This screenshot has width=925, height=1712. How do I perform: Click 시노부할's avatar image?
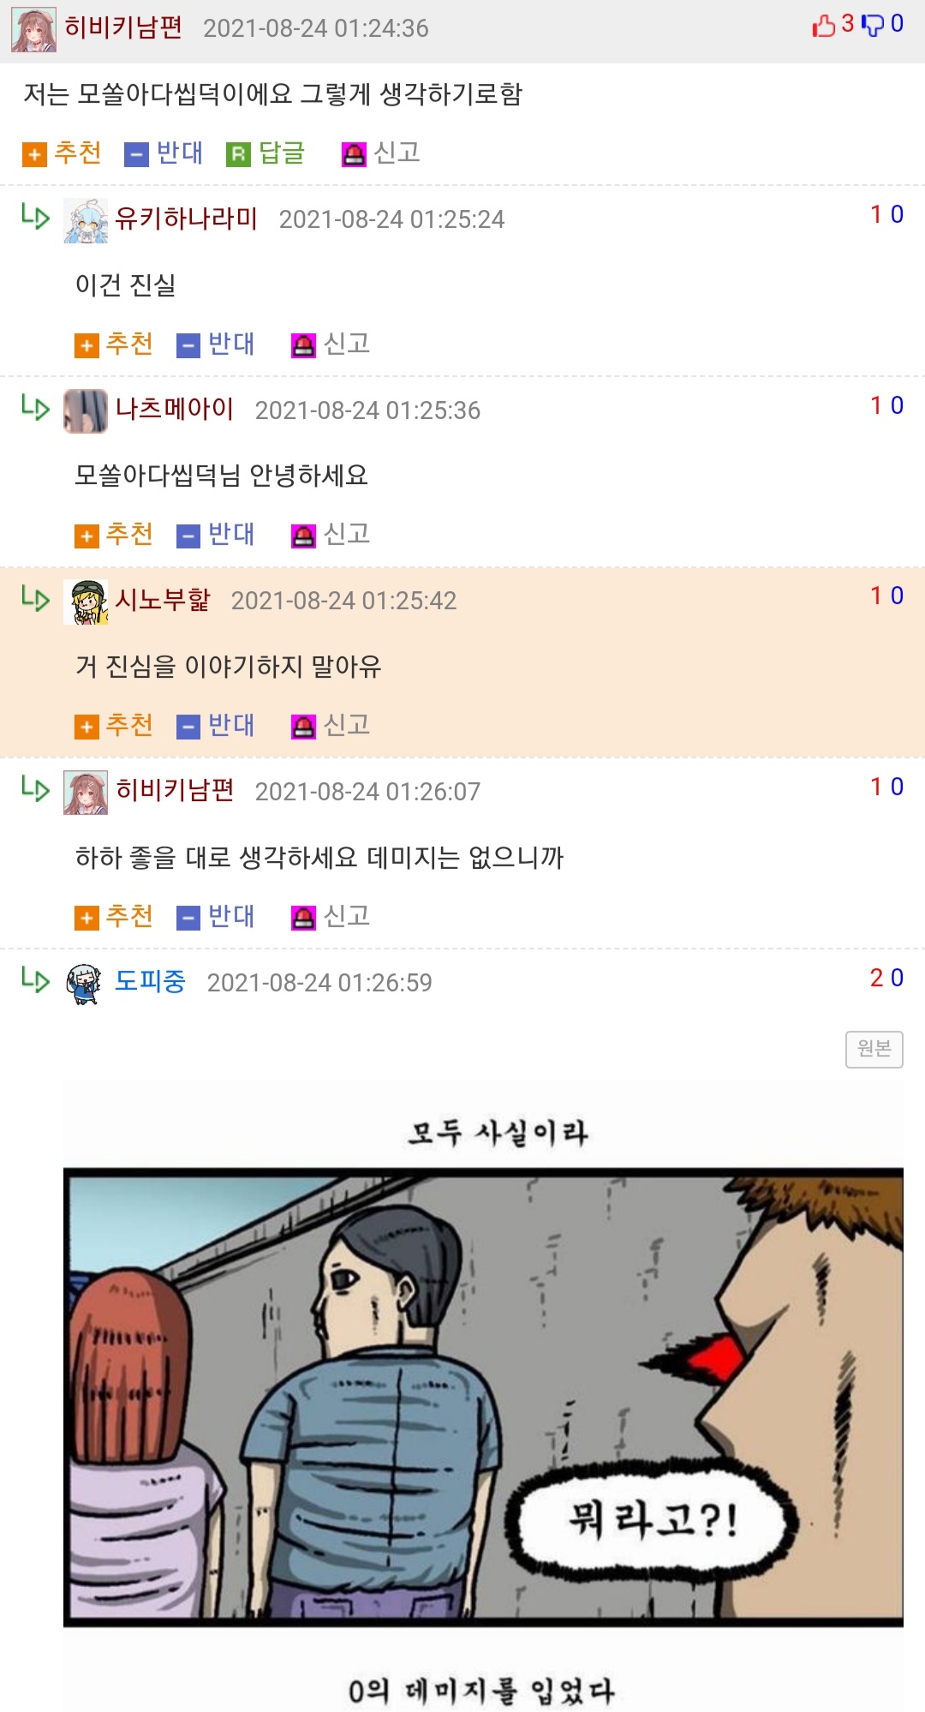point(86,602)
